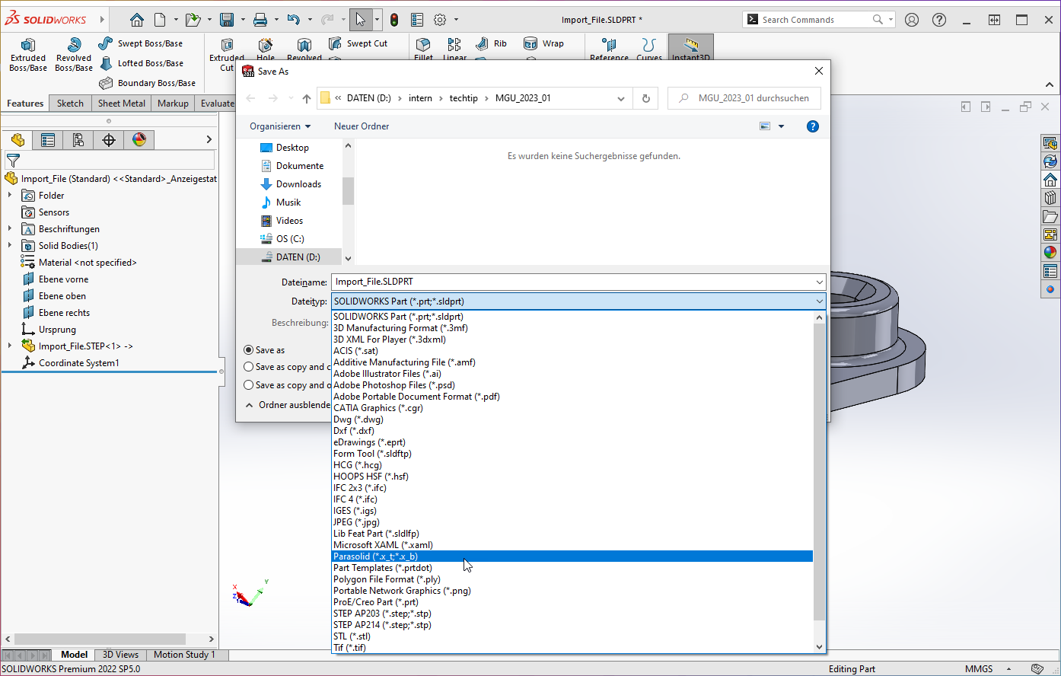The height and width of the screenshot is (676, 1061).
Task: Open Options gear icon
Action: (440, 20)
